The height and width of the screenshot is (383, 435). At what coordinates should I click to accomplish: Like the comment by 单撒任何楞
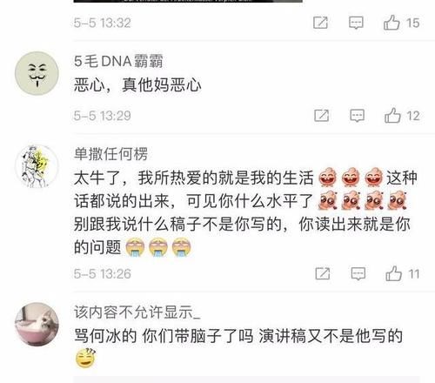point(394,273)
